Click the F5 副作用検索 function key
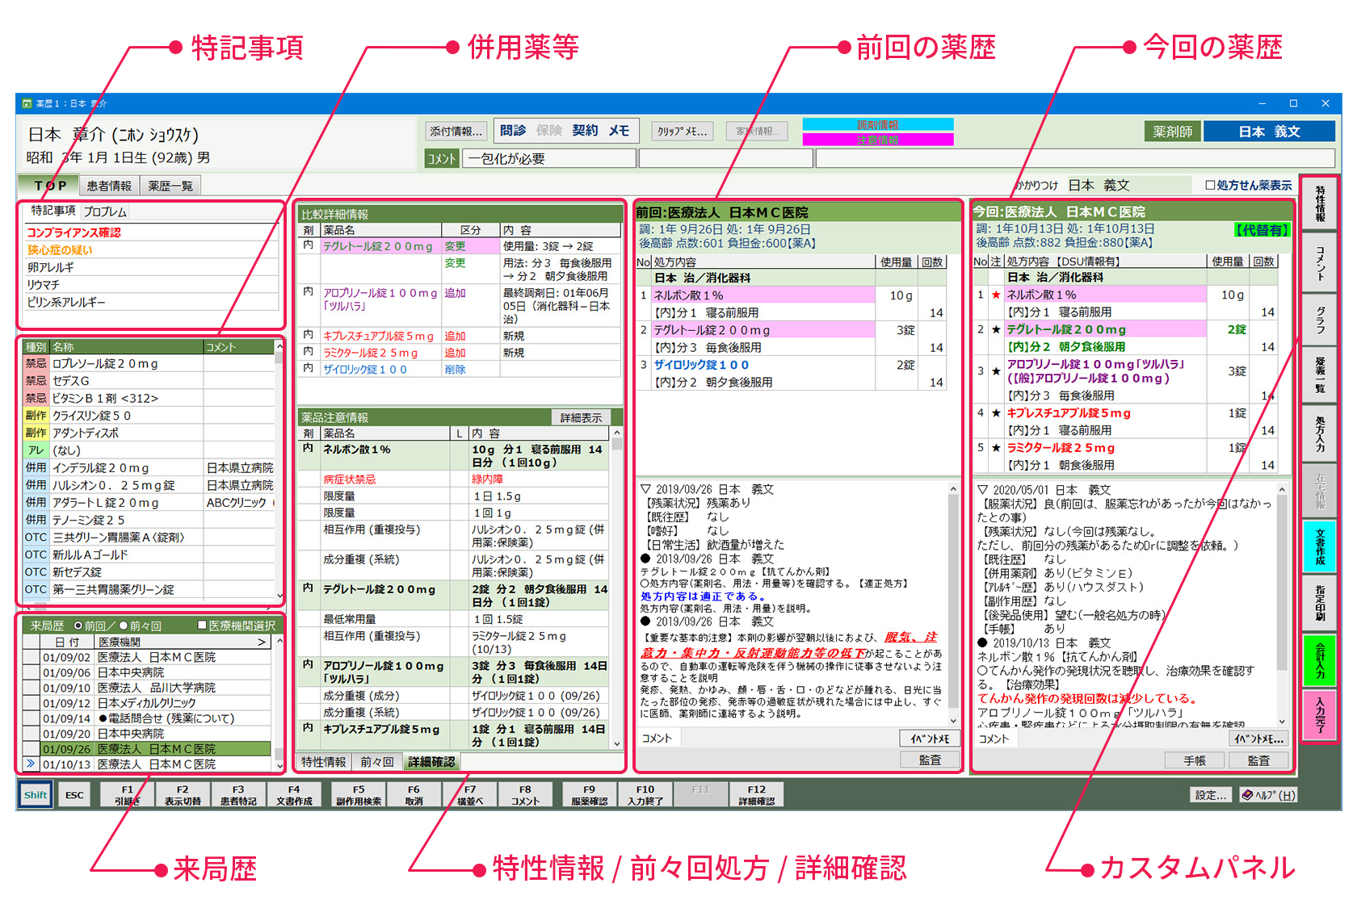1357x904 pixels. pyautogui.click(x=359, y=795)
